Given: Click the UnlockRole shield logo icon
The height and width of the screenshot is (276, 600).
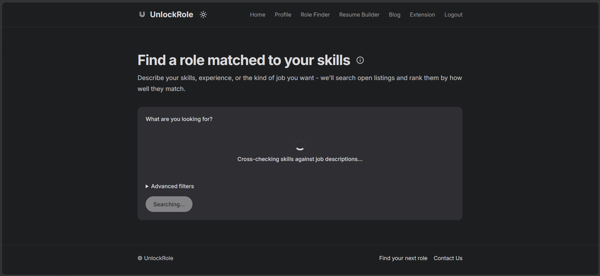Looking at the screenshot, I should coord(142,14).
